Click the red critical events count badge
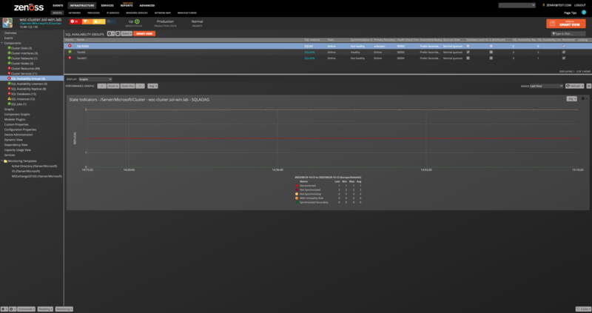This screenshot has height=313, width=592. click(75, 21)
